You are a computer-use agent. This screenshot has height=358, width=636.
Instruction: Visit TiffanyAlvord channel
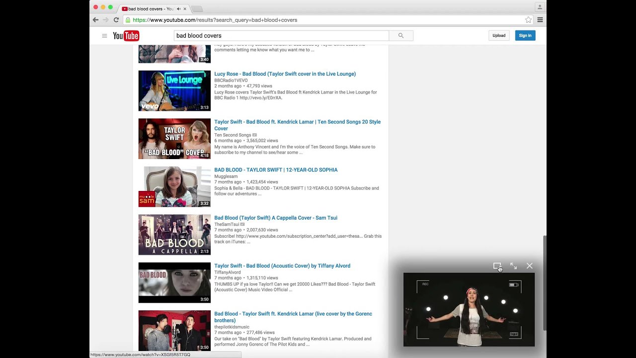tap(228, 272)
